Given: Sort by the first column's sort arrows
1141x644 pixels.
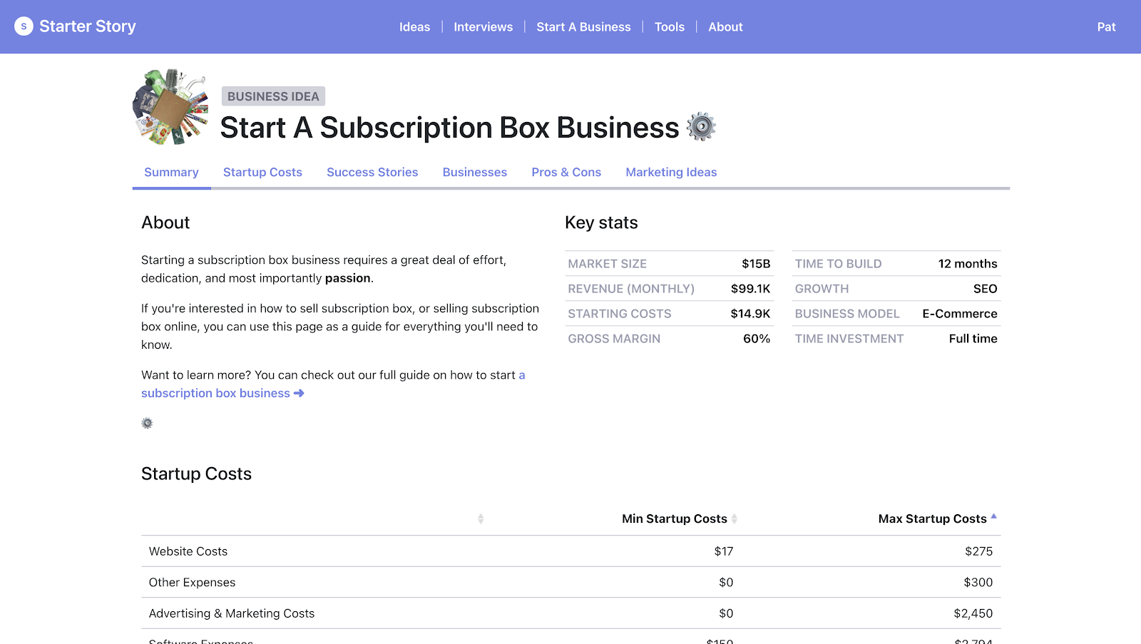Looking at the screenshot, I should pyautogui.click(x=481, y=518).
